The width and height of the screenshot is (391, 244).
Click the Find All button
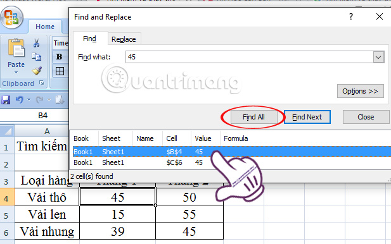(253, 117)
